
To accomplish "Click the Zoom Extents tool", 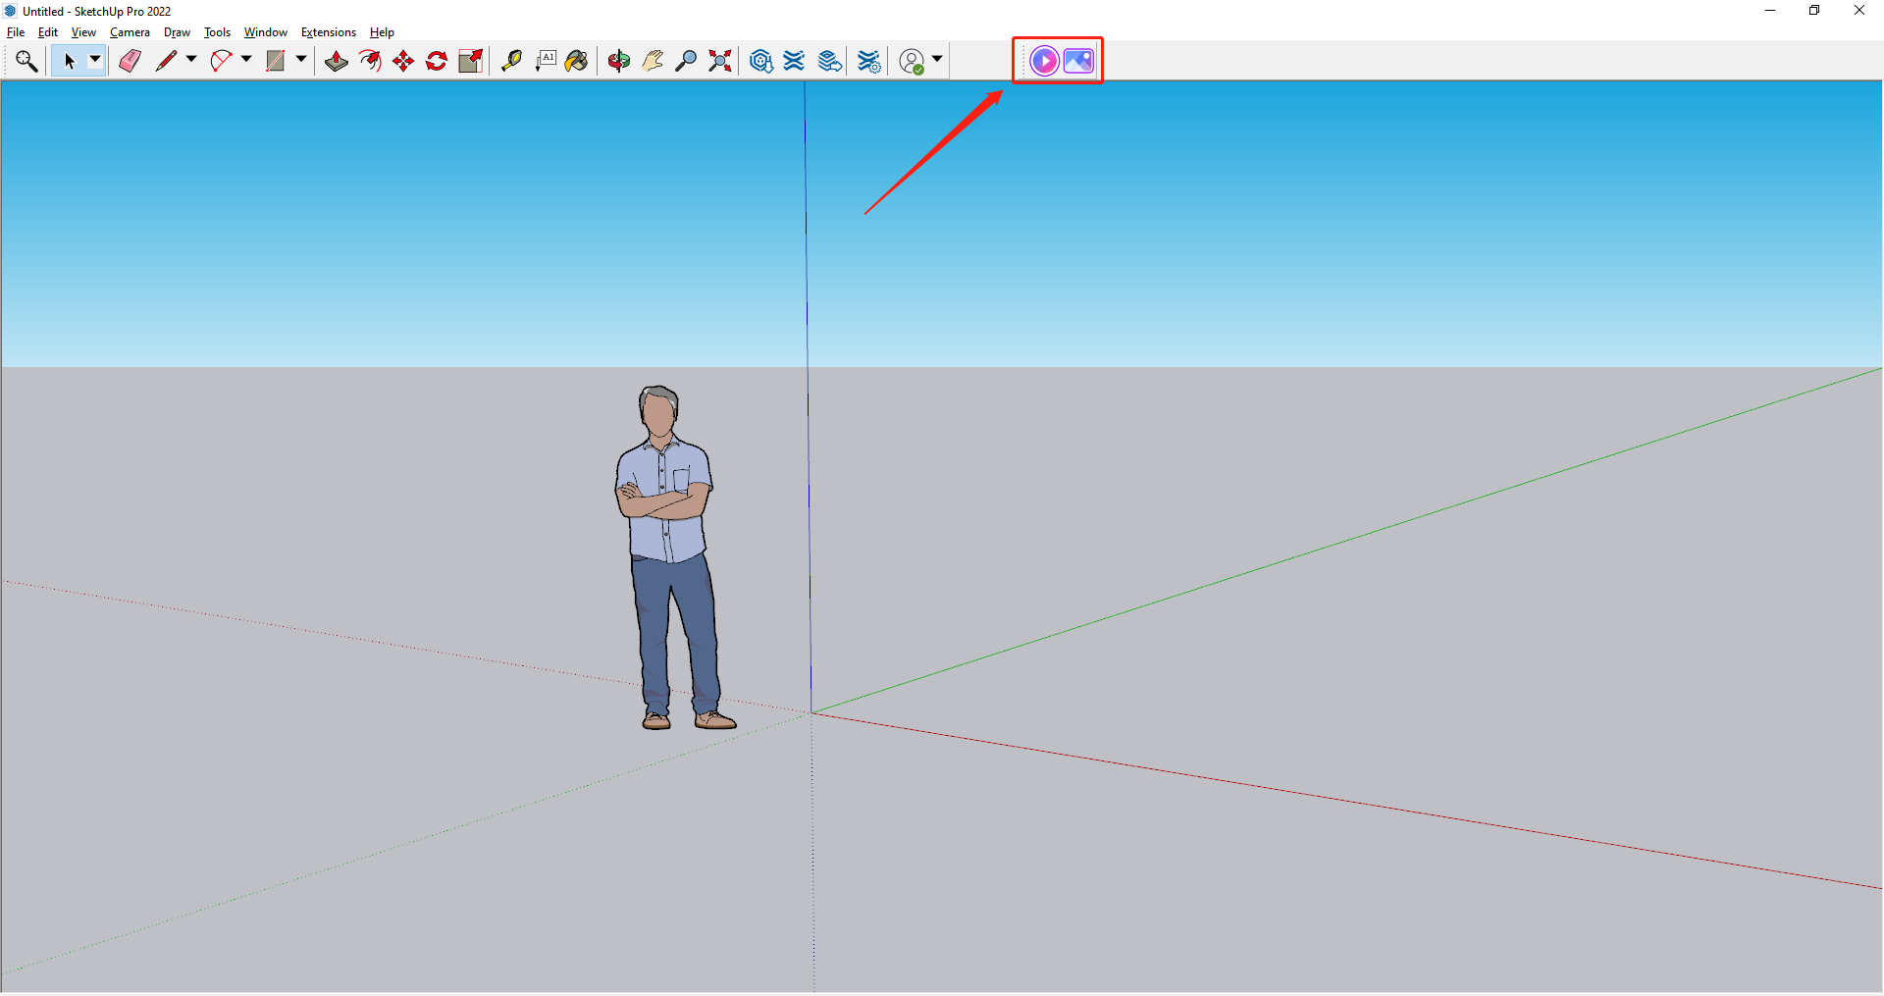I will (x=720, y=61).
